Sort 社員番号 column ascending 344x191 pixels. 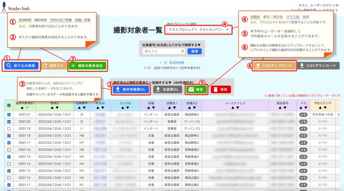(79, 108)
